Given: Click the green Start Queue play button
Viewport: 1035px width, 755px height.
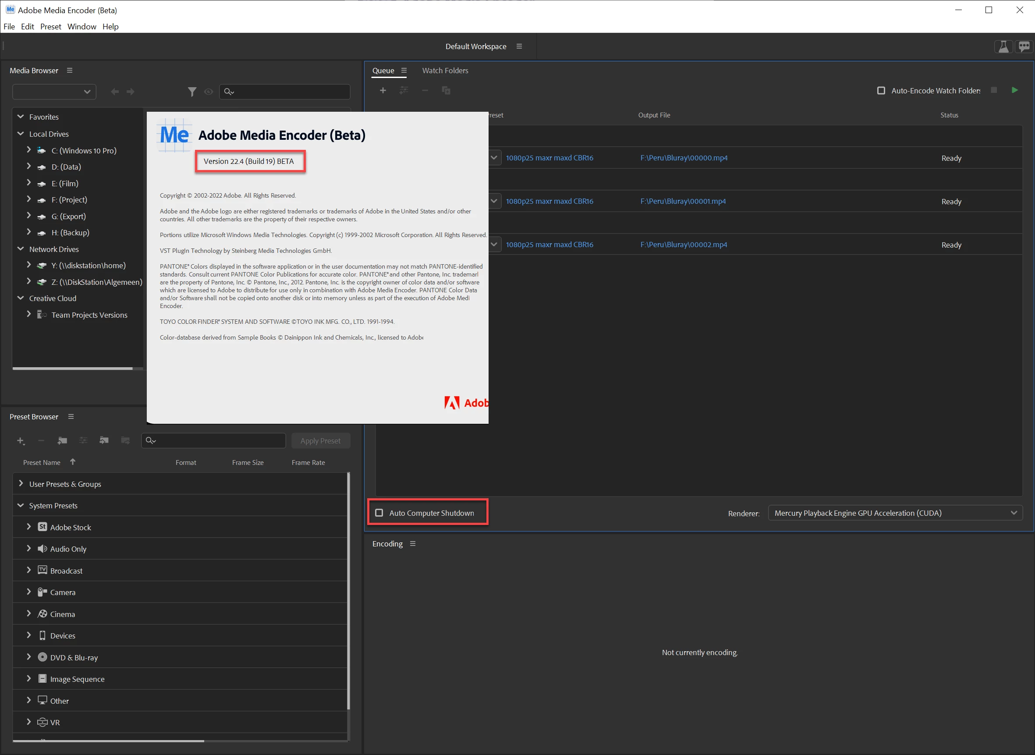Looking at the screenshot, I should [1014, 90].
